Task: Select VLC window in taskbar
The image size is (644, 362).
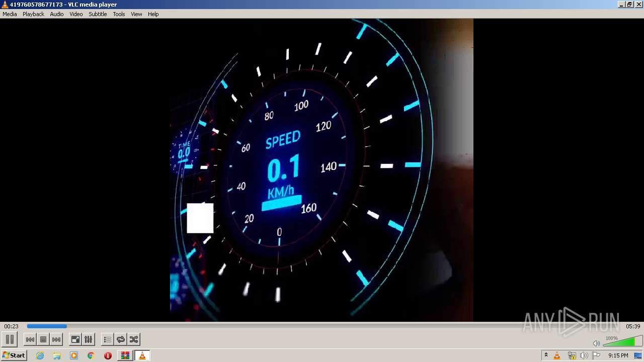Action: coord(142,355)
